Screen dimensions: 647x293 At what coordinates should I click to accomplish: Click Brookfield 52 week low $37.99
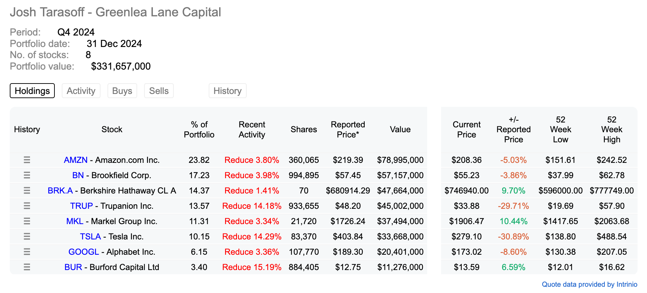click(560, 175)
